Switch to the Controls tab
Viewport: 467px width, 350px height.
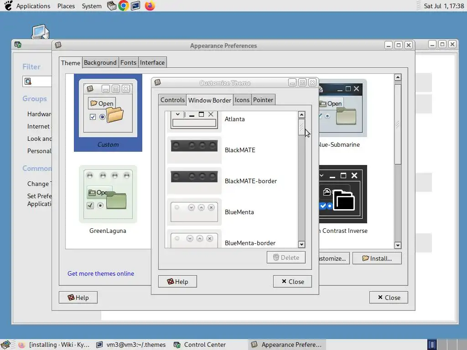(x=172, y=100)
